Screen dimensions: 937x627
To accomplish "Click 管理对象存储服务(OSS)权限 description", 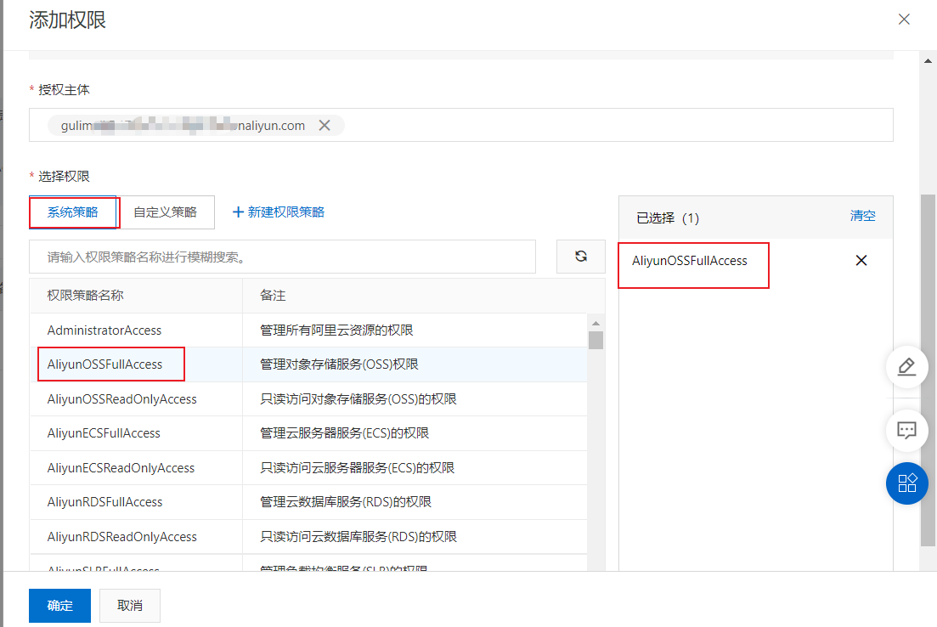I will pos(339,364).
